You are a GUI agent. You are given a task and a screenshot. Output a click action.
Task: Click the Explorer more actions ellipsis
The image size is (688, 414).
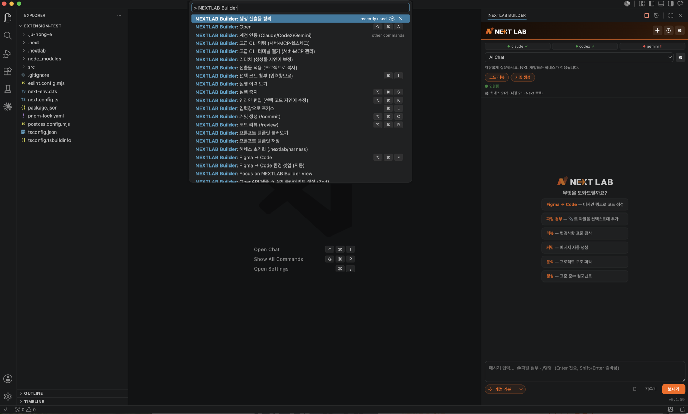119,15
